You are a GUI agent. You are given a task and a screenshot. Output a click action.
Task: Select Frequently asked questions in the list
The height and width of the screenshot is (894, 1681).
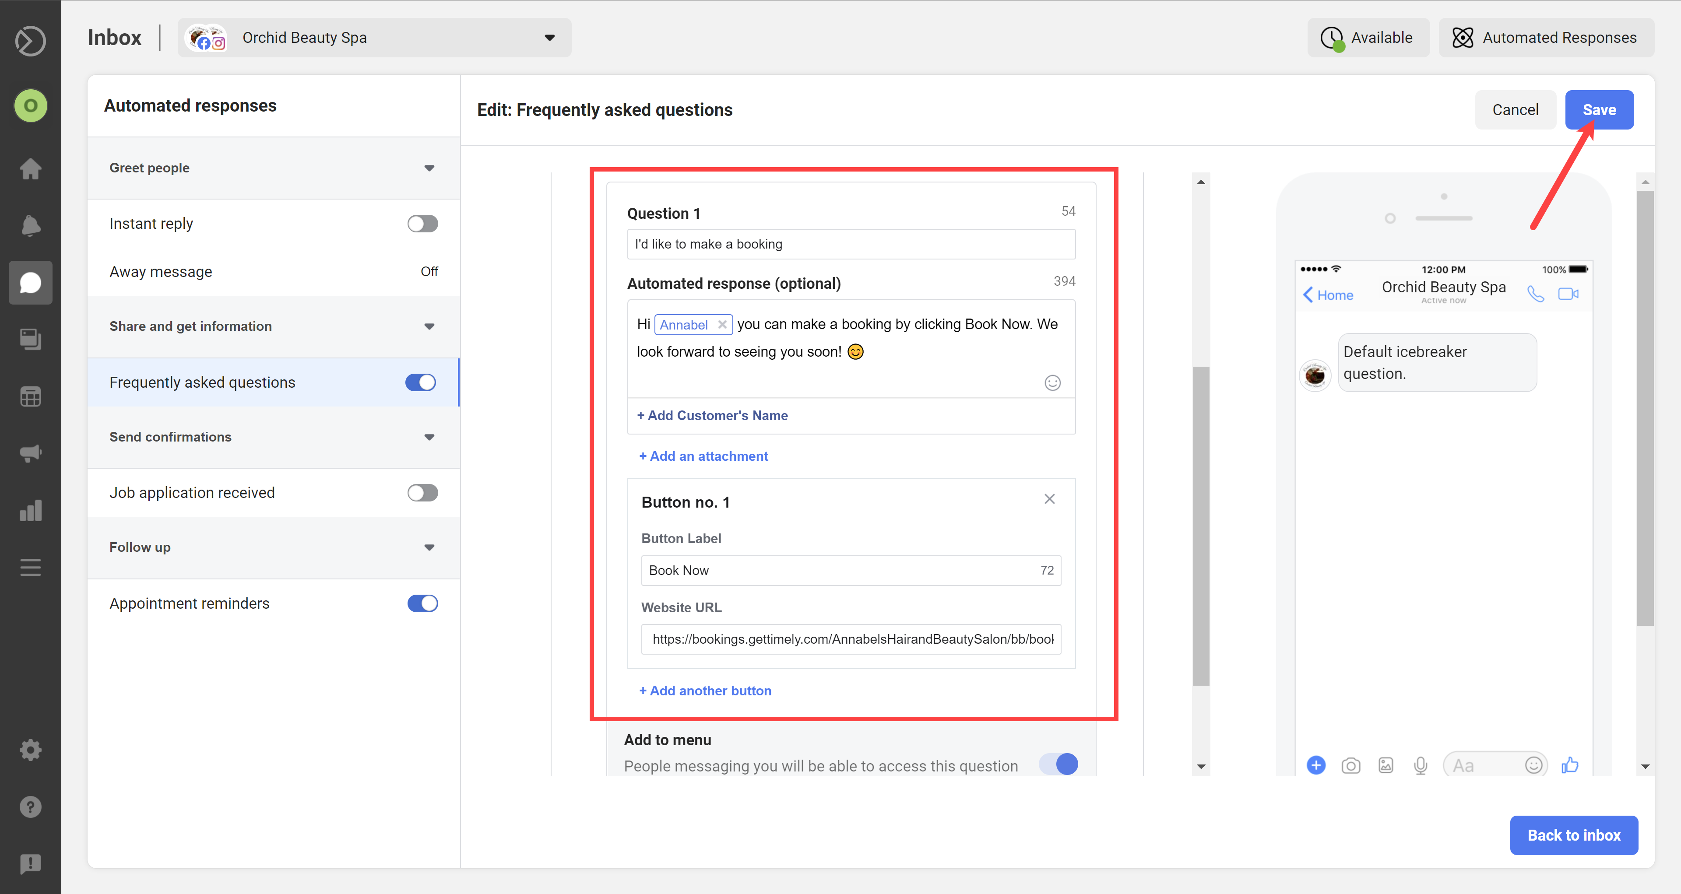coord(274,382)
